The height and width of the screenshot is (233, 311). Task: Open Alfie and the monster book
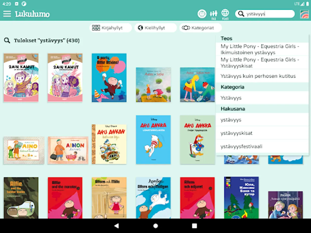click(x=65, y=198)
